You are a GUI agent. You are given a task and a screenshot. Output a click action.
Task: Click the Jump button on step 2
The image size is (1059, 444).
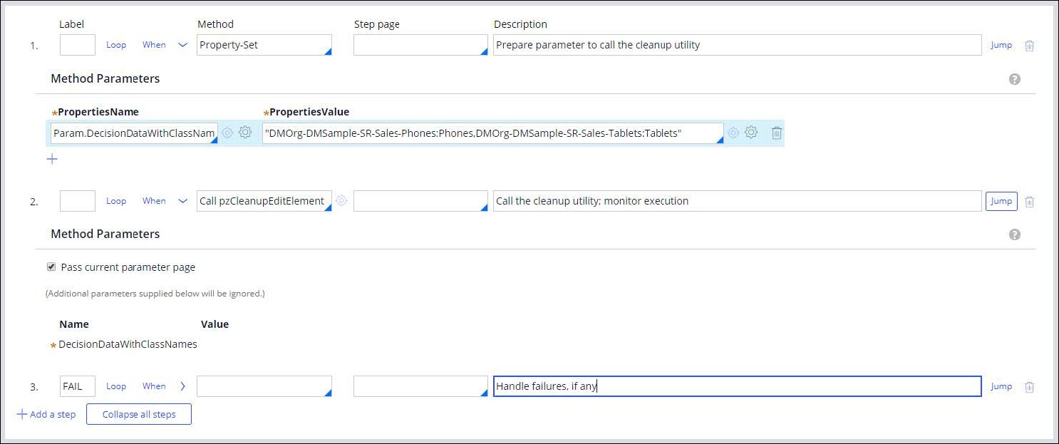[1001, 201]
